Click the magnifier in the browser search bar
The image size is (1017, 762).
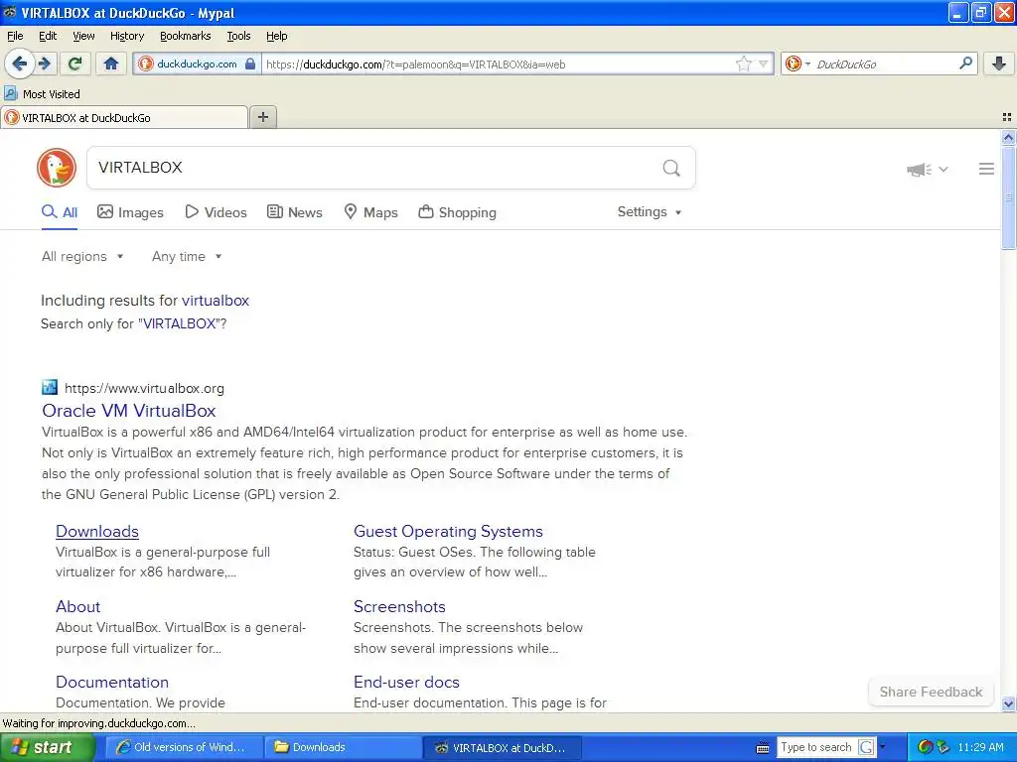click(965, 63)
